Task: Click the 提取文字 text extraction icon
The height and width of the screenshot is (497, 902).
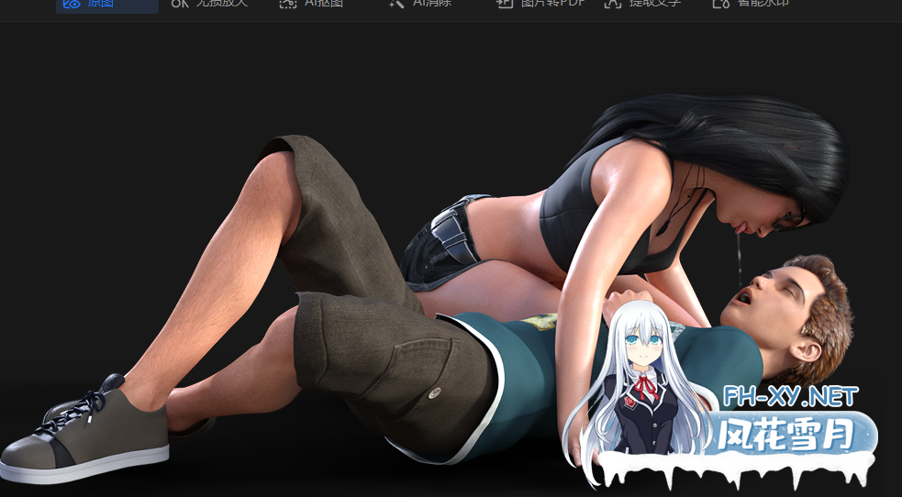Action: [x=613, y=4]
